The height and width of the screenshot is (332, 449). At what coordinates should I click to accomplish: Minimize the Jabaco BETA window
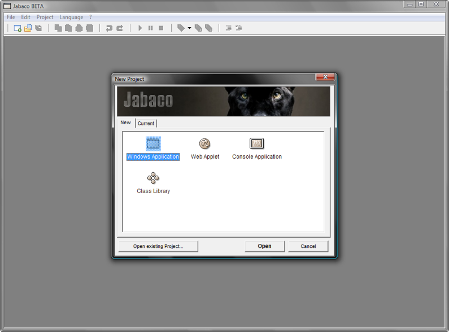(410, 5)
